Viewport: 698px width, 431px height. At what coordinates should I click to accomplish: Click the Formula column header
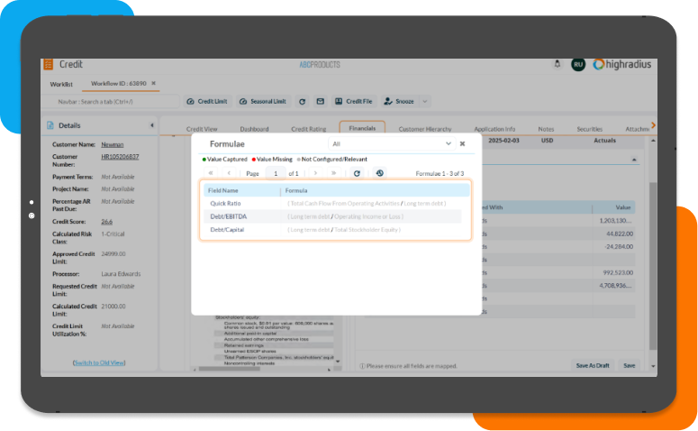point(376,190)
